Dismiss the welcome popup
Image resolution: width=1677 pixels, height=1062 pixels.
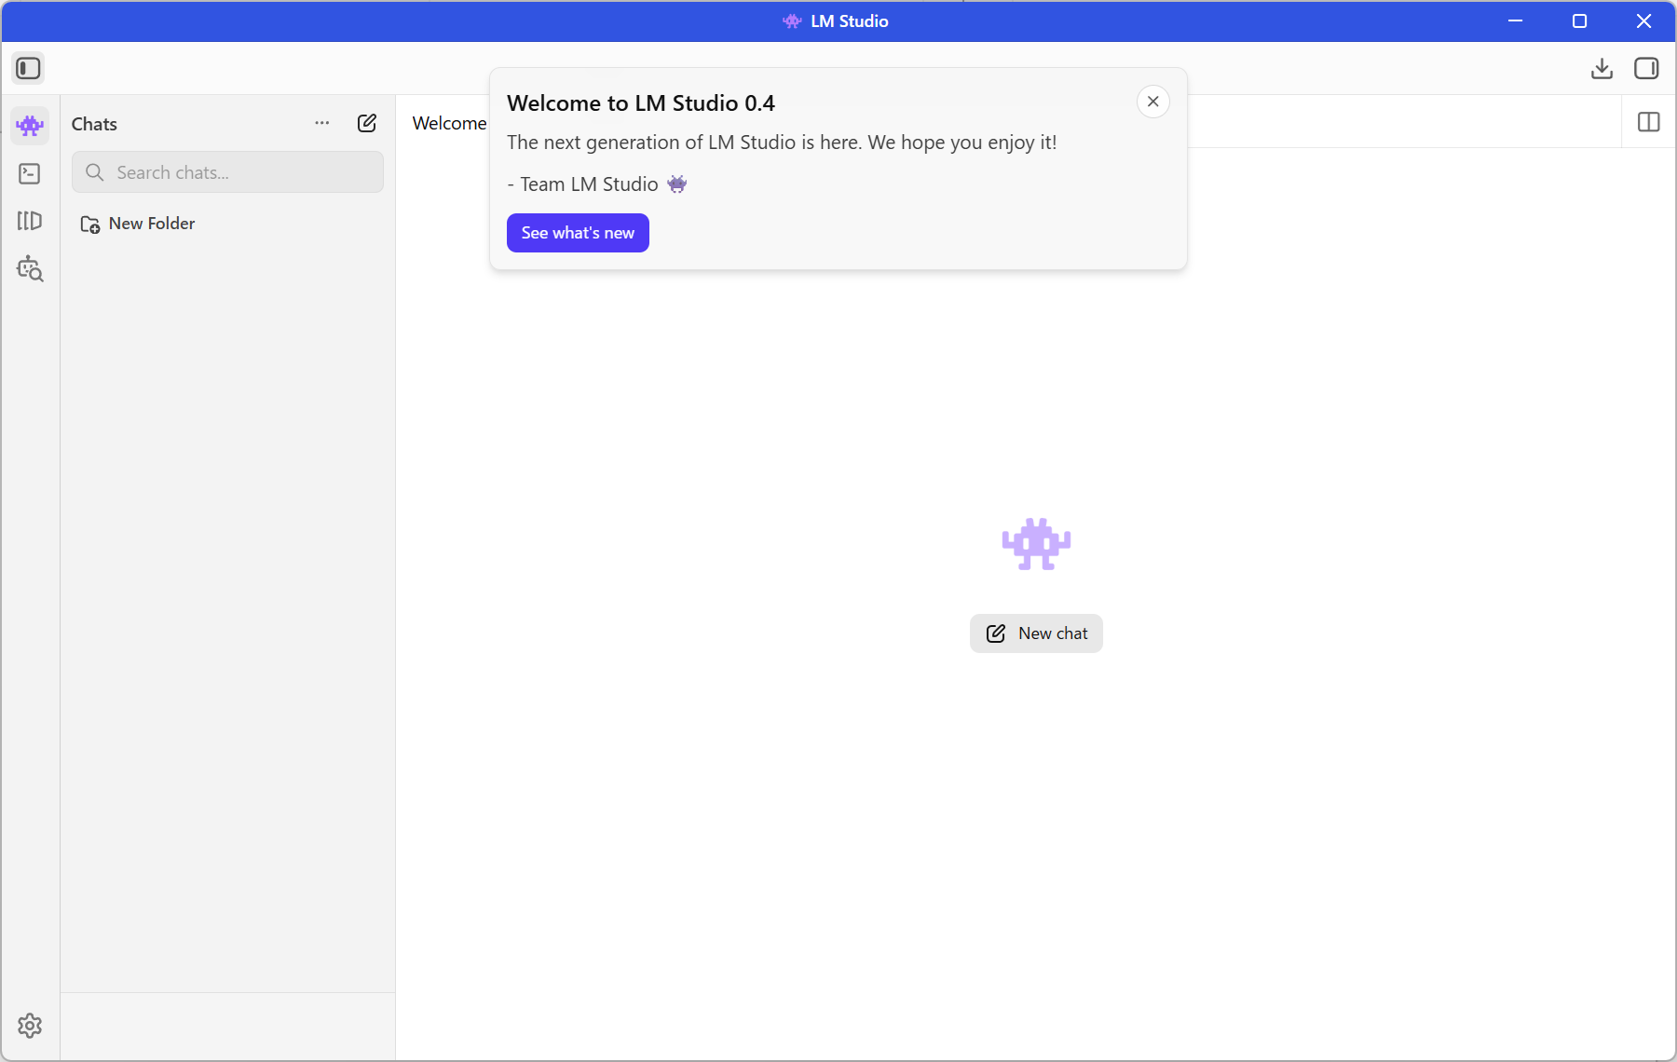(1152, 102)
